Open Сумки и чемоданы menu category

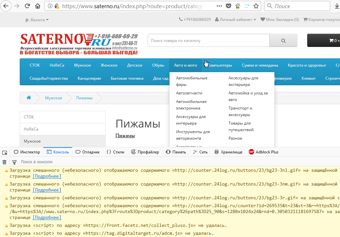click(x=260, y=65)
